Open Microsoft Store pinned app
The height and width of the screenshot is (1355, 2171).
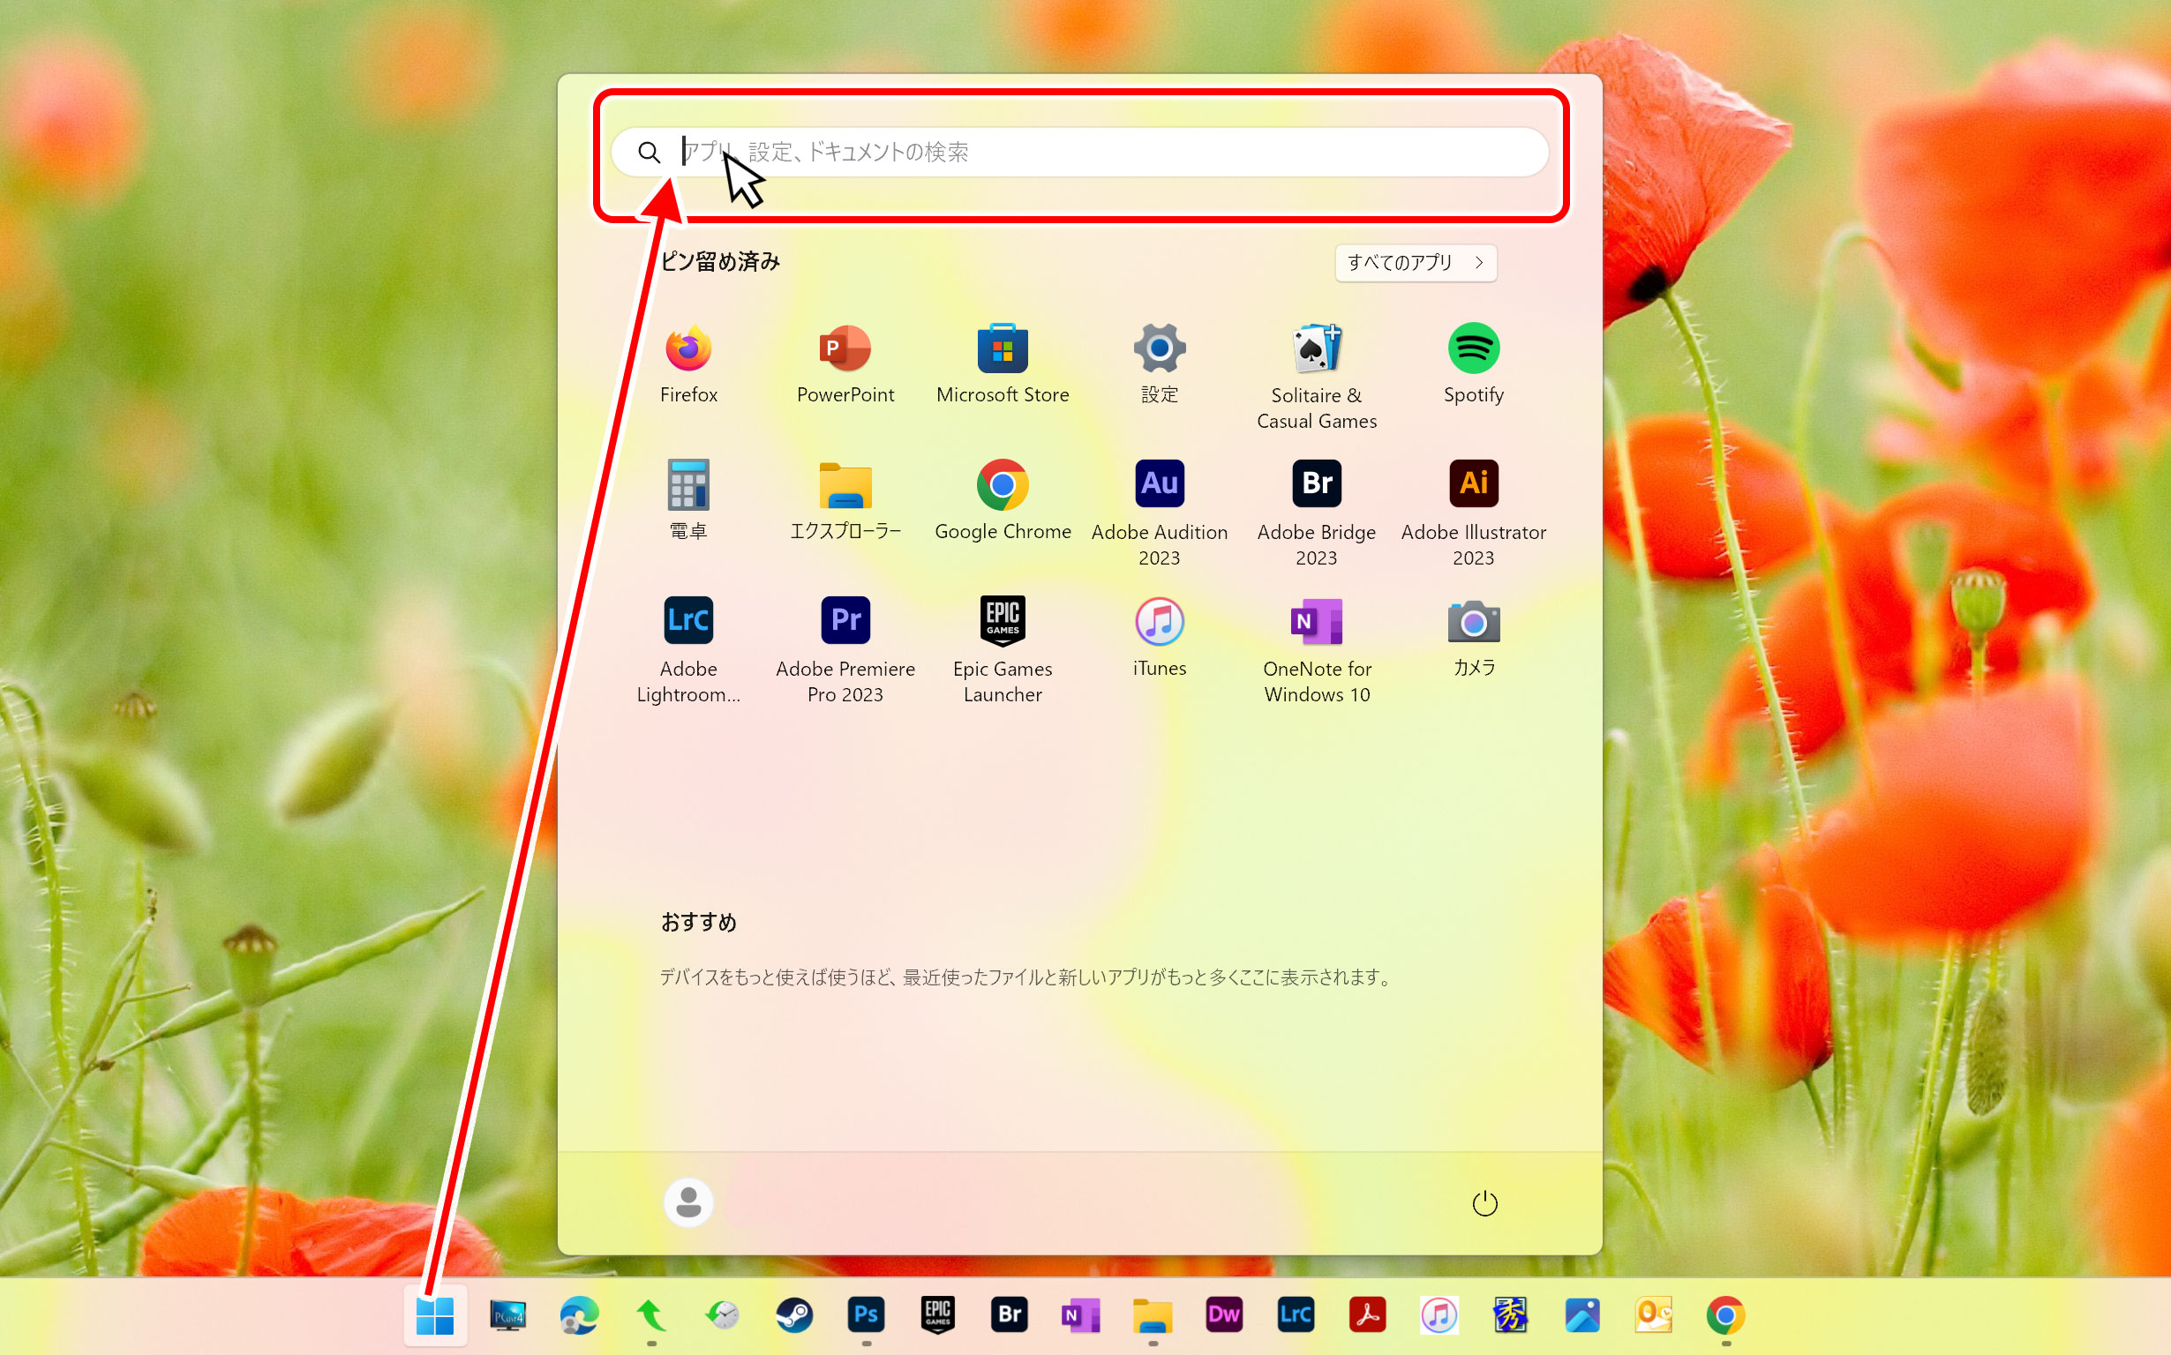pyautogui.click(x=1003, y=363)
